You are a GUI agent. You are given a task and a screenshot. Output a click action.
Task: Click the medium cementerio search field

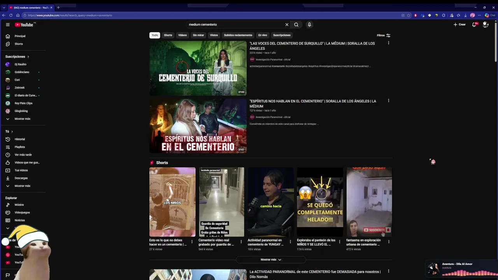235,24
